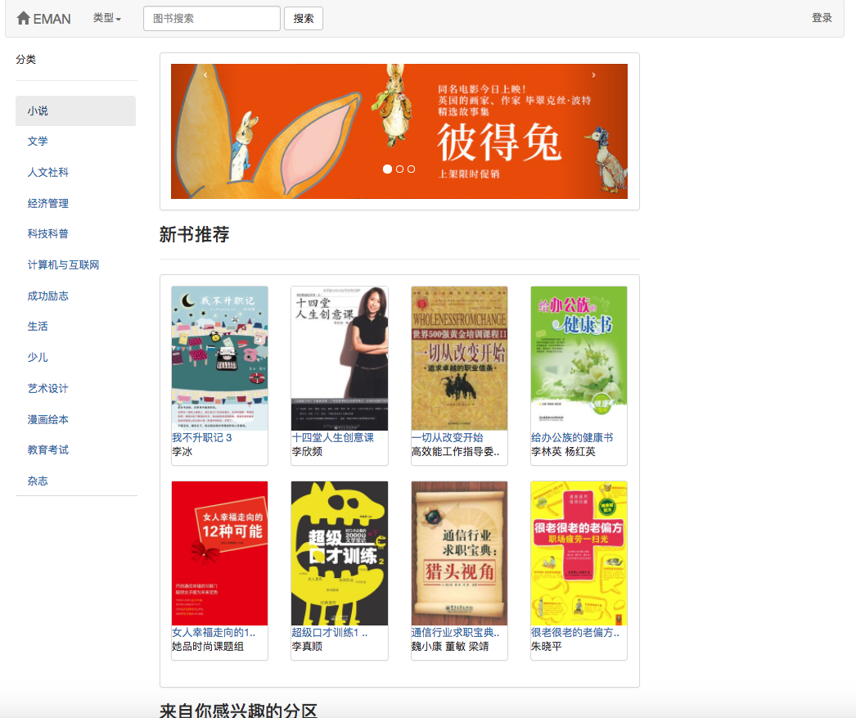856x718 pixels.
Task: Open the 类型 dropdown menu
Action: 107,18
